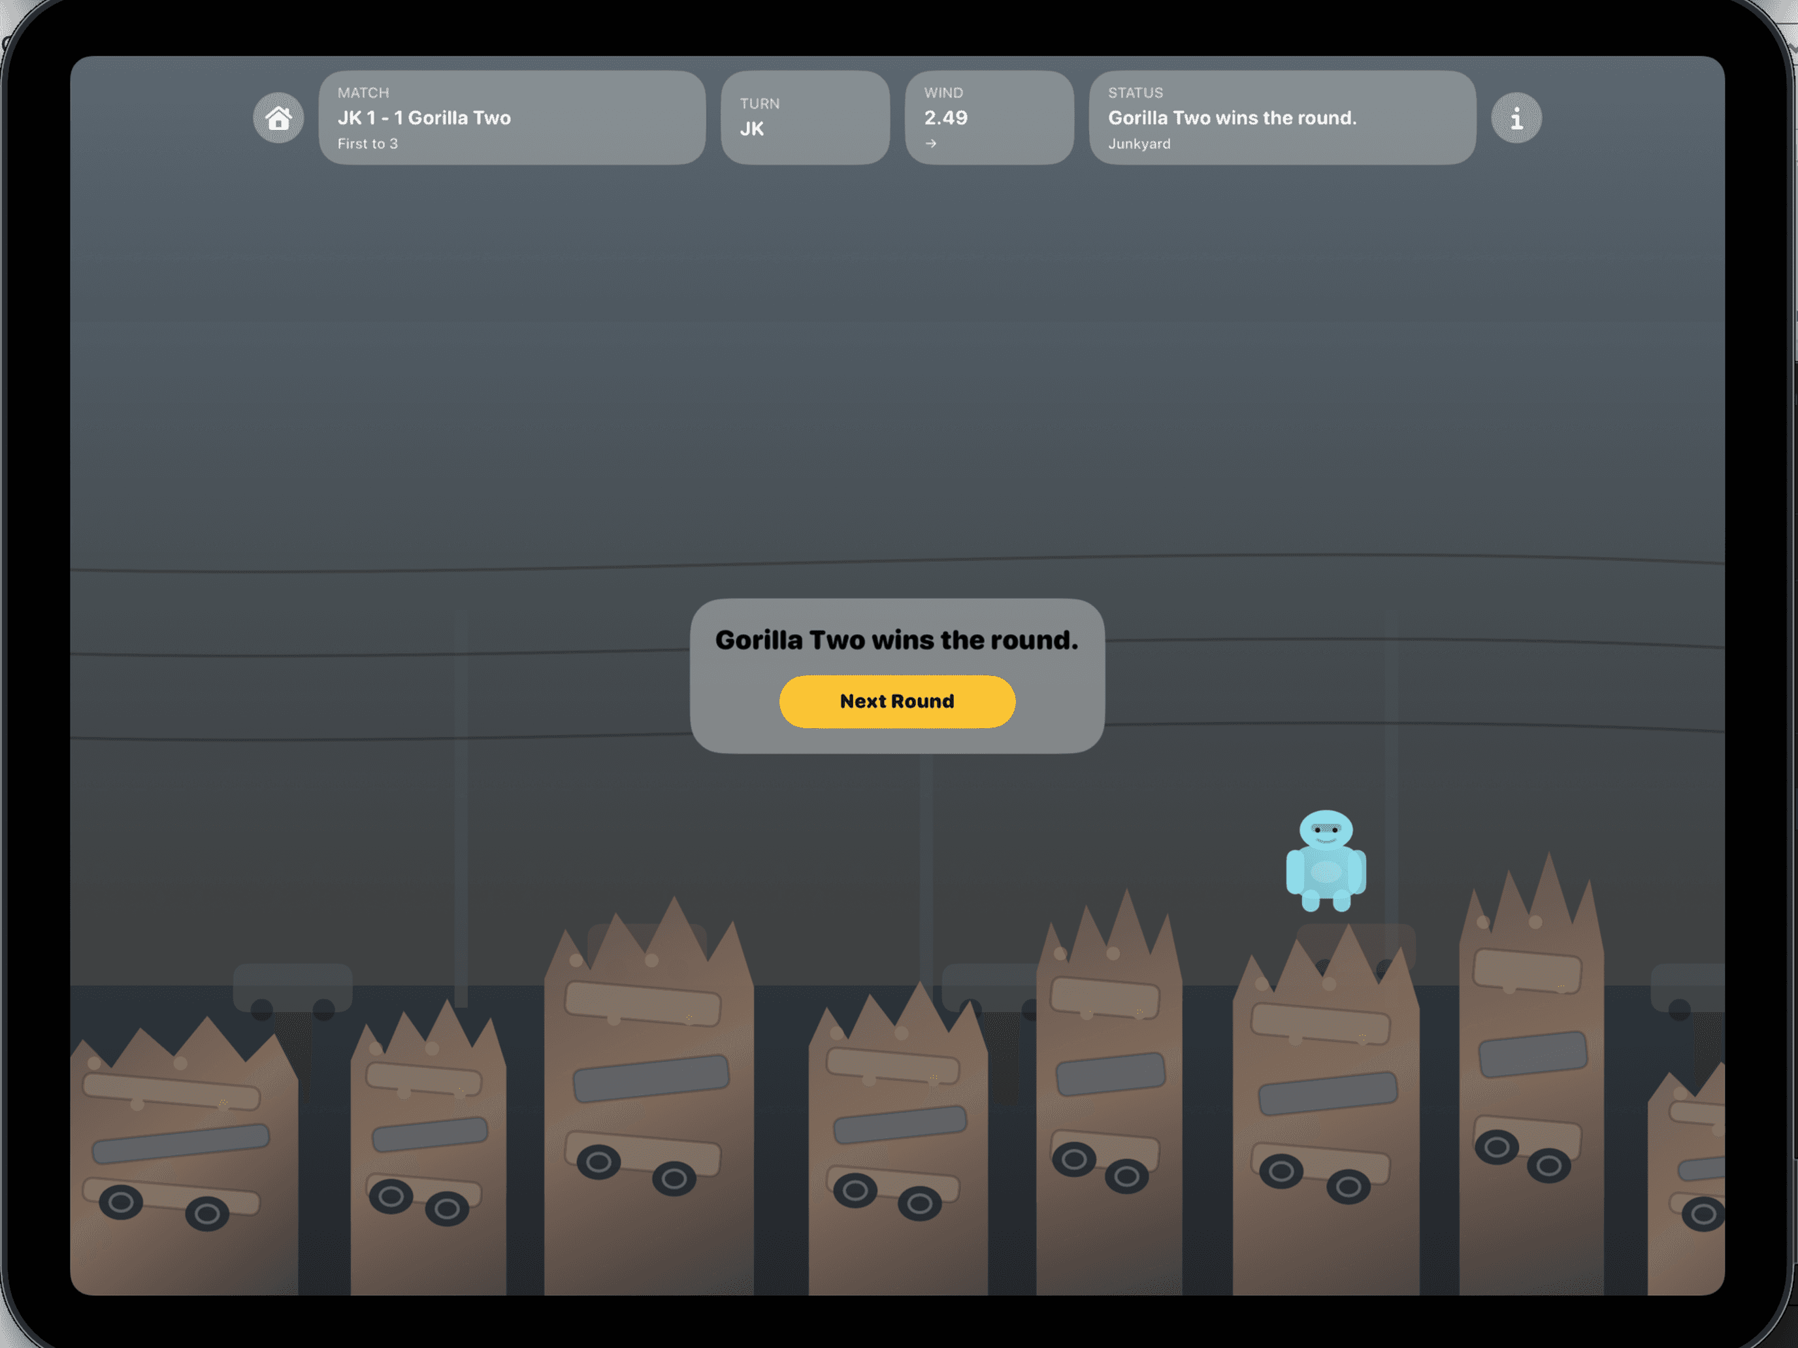
Task: Click the match score 'JK 1 - 1 Gorilla Two'
Action: (x=423, y=118)
